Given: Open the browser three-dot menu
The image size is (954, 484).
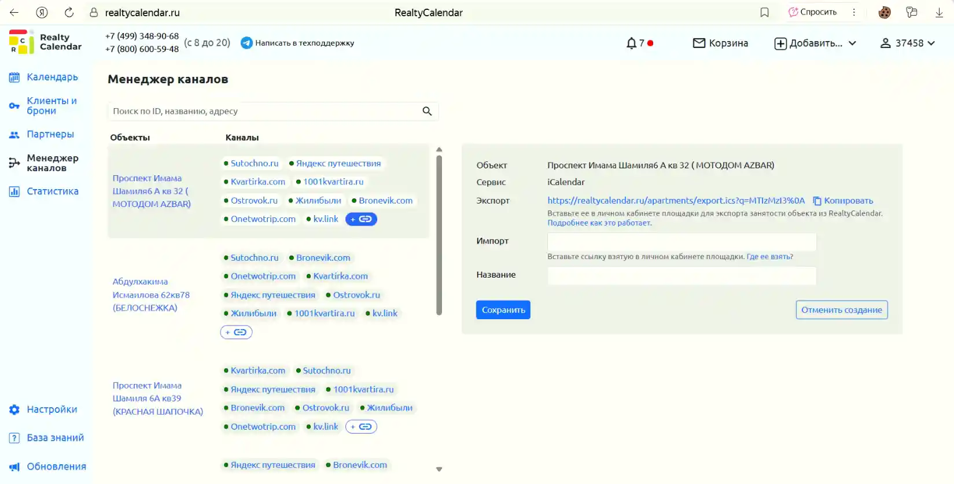Looking at the screenshot, I should [853, 12].
